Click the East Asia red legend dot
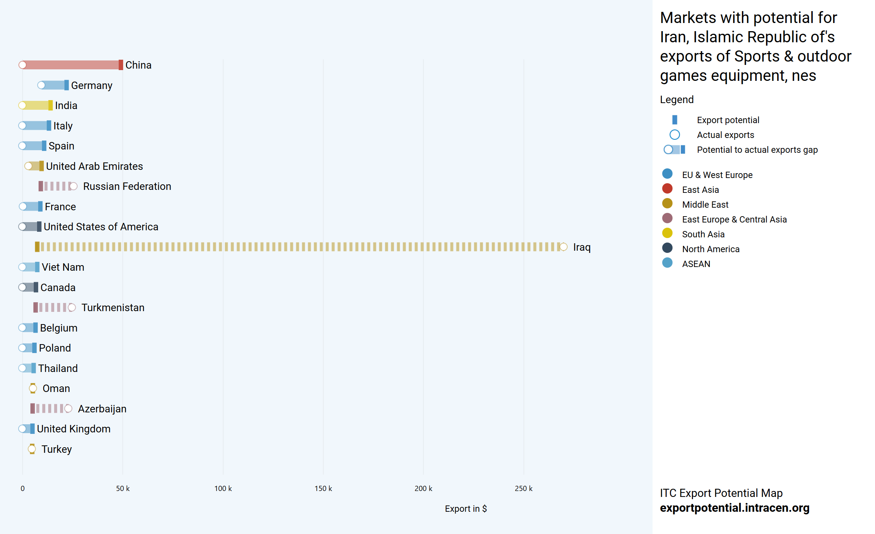The image size is (875, 534). pos(667,189)
